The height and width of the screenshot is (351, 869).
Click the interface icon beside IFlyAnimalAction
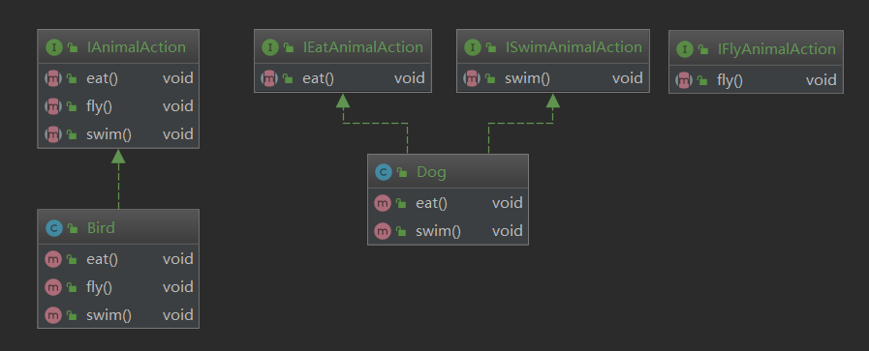pyautogui.click(x=685, y=49)
